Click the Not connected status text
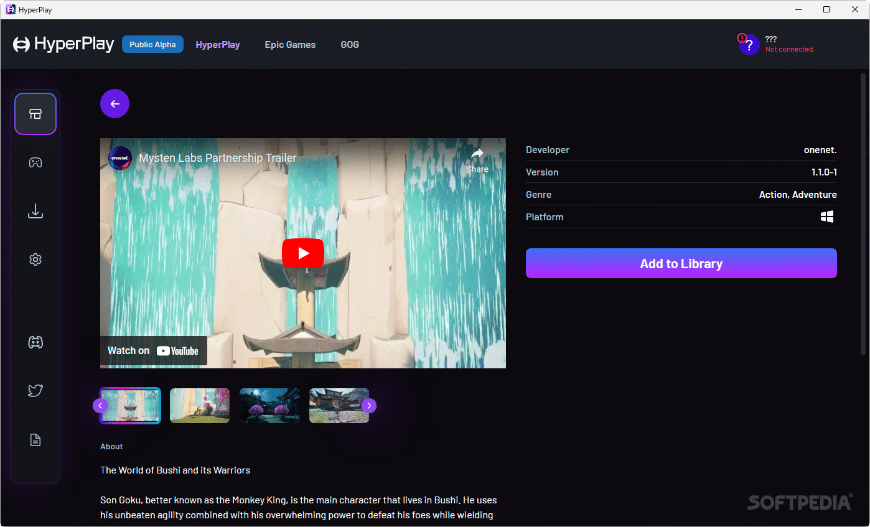Image resolution: width=870 pixels, height=527 pixels. [789, 49]
